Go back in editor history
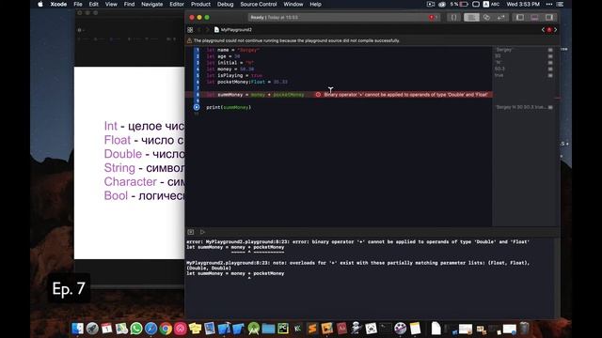Viewport: 602px width, 338px height. pyautogui.click(x=199, y=29)
